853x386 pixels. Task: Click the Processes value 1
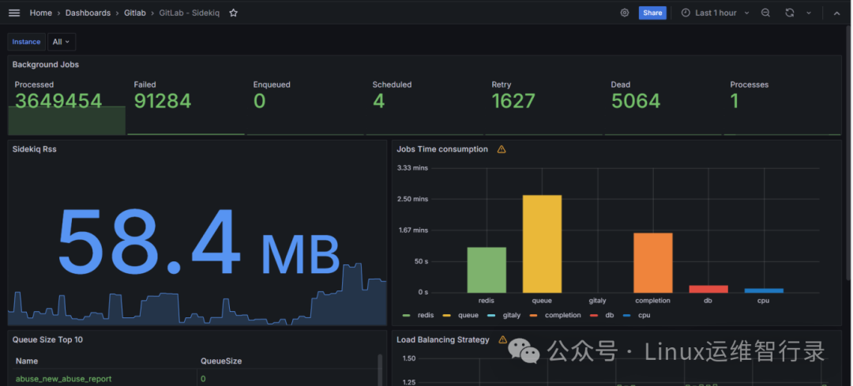click(x=735, y=100)
